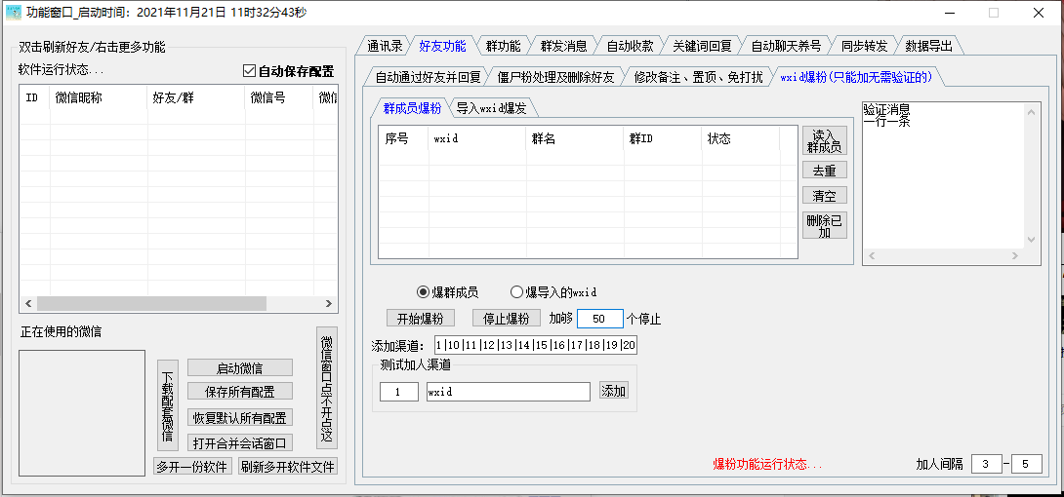1064x497 pixels.
Task: Click the app icon in title bar
Action: pyautogui.click(x=14, y=12)
